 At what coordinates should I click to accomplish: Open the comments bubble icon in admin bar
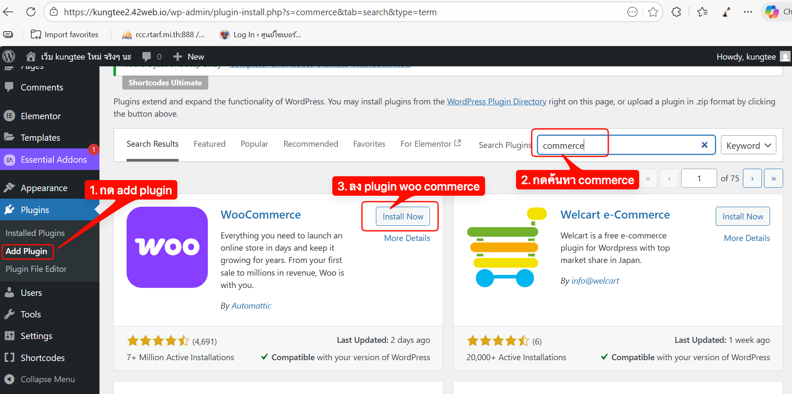tap(146, 57)
